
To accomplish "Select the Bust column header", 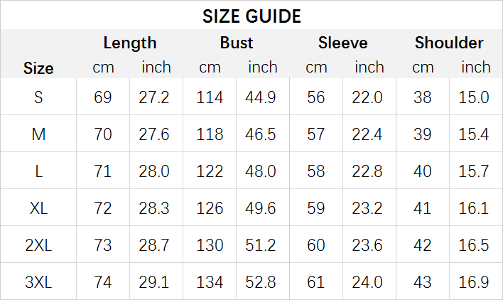I will [237, 43].
